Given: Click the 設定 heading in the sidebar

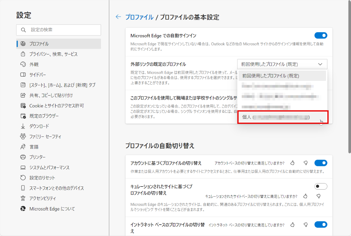Looking at the screenshot, I should tap(24, 15).
